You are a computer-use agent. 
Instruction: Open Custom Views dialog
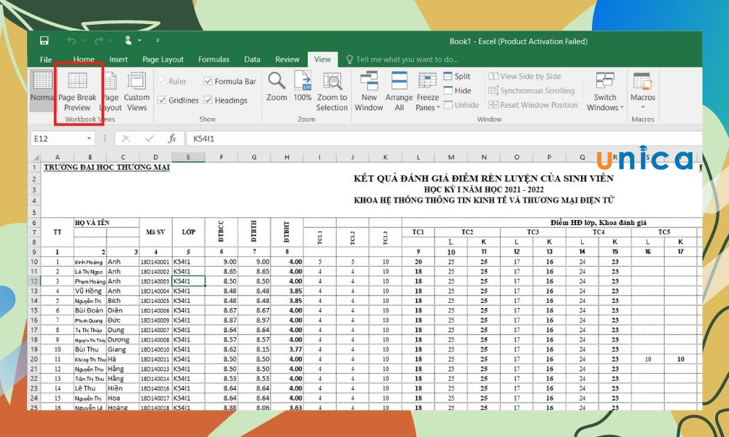pos(137,91)
